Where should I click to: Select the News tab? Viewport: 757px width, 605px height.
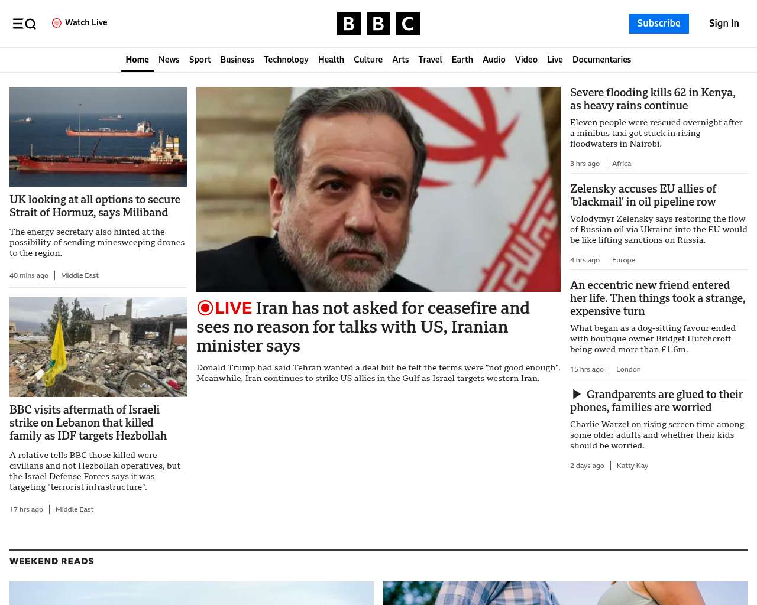pyautogui.click(x=169, y=60)
